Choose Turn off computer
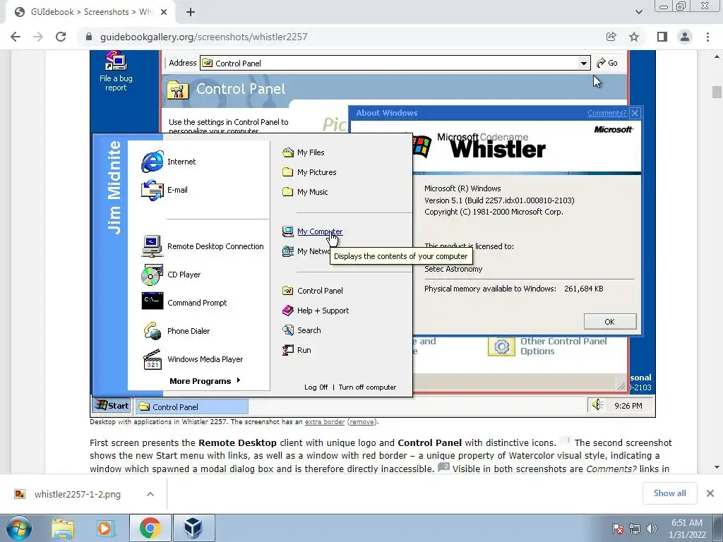The height and width of the screenshot is (542, 723). click(367, 387)
